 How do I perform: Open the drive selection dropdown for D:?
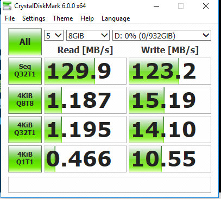point(162,35)
